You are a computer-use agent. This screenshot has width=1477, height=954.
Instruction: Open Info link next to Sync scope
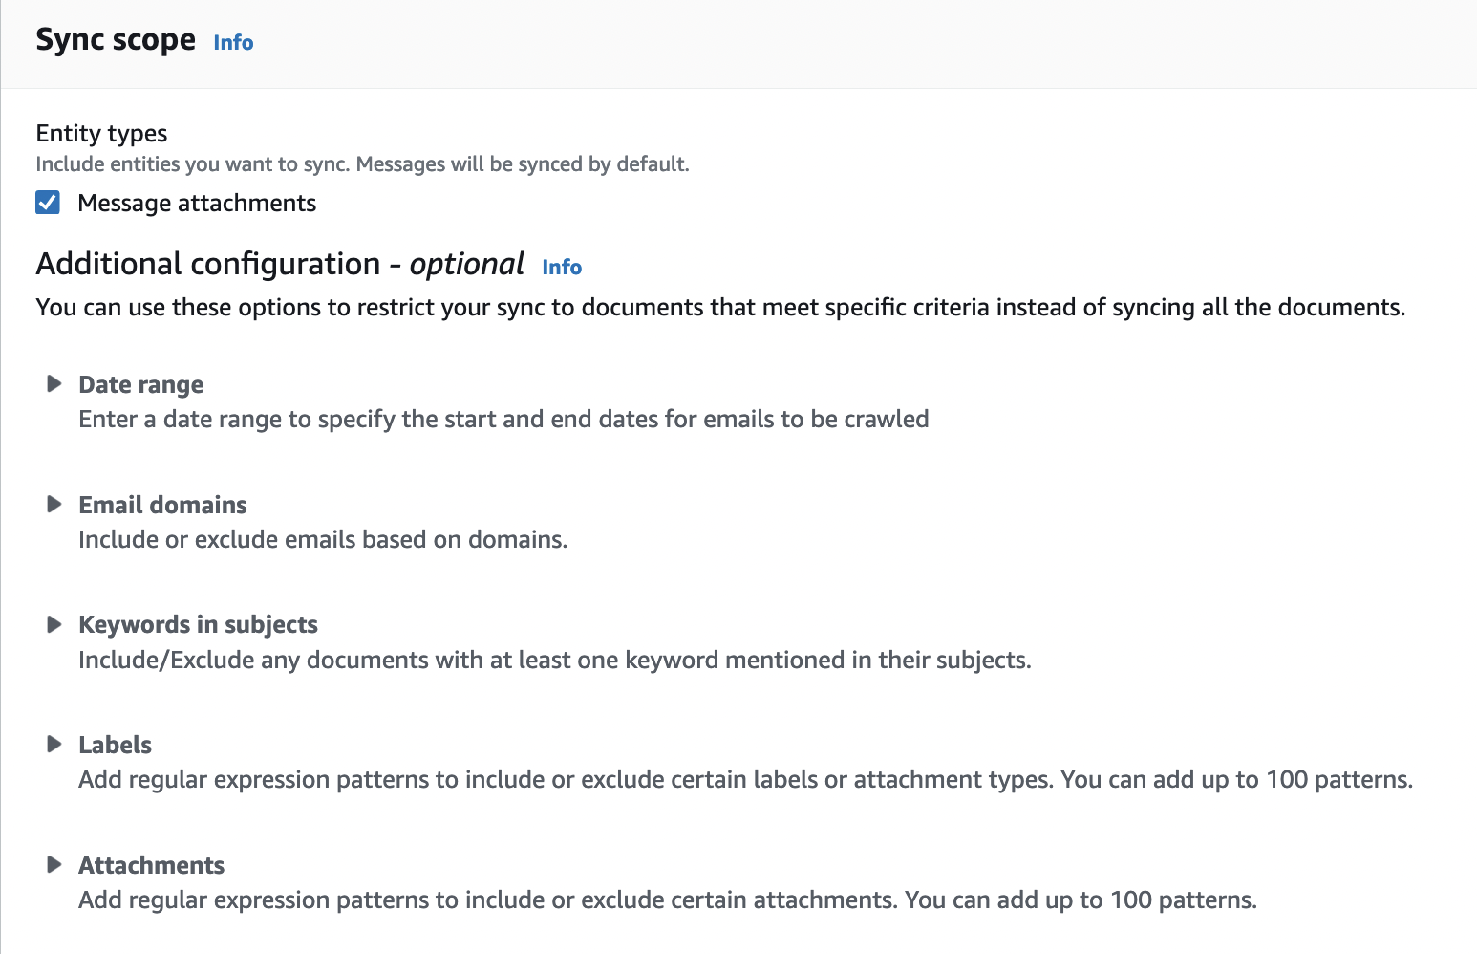point(233,43)
